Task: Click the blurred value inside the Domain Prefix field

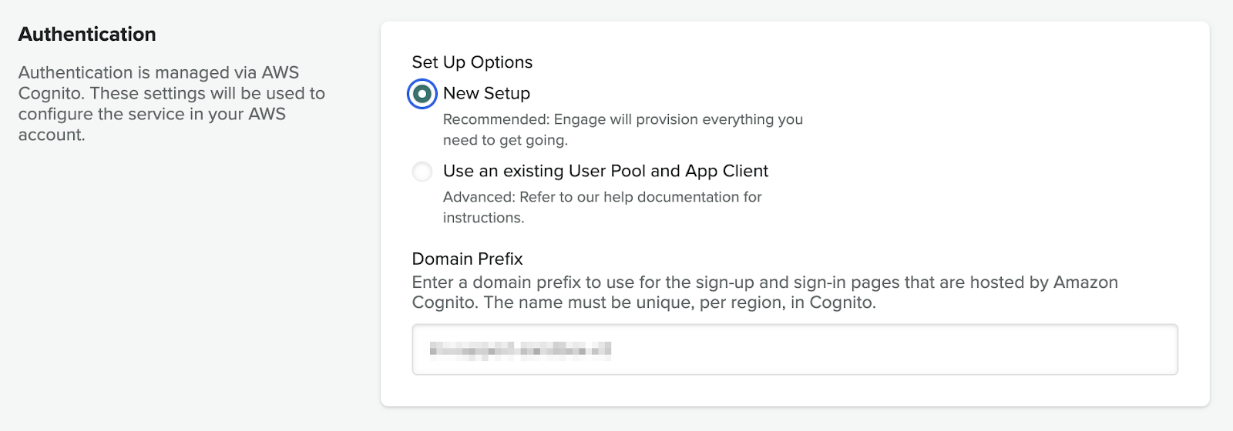Action: [520, 350]
